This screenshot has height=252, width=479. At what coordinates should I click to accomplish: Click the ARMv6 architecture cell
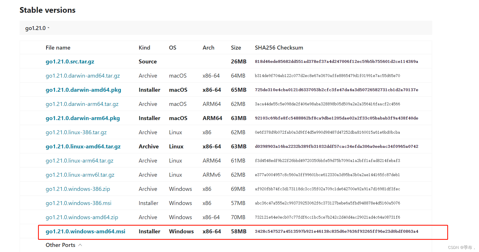tap(211, 175)
